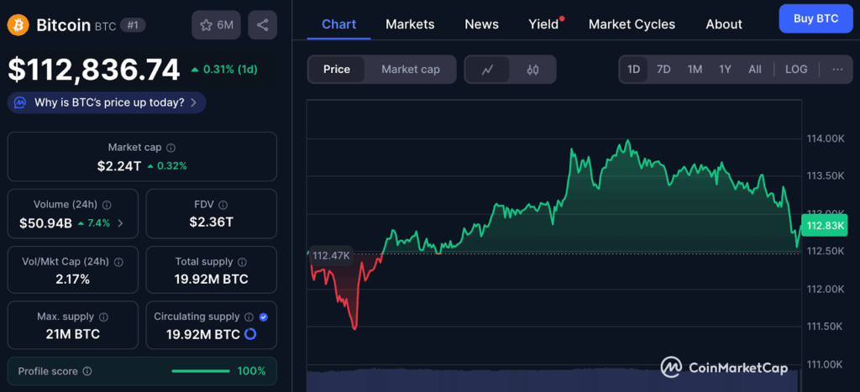Click the Market cap info icon

(171, 148)
